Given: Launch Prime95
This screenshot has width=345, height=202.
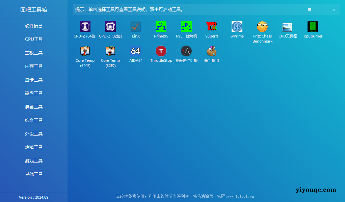Looking at the screenshot, I should click(x=161, y=27).
